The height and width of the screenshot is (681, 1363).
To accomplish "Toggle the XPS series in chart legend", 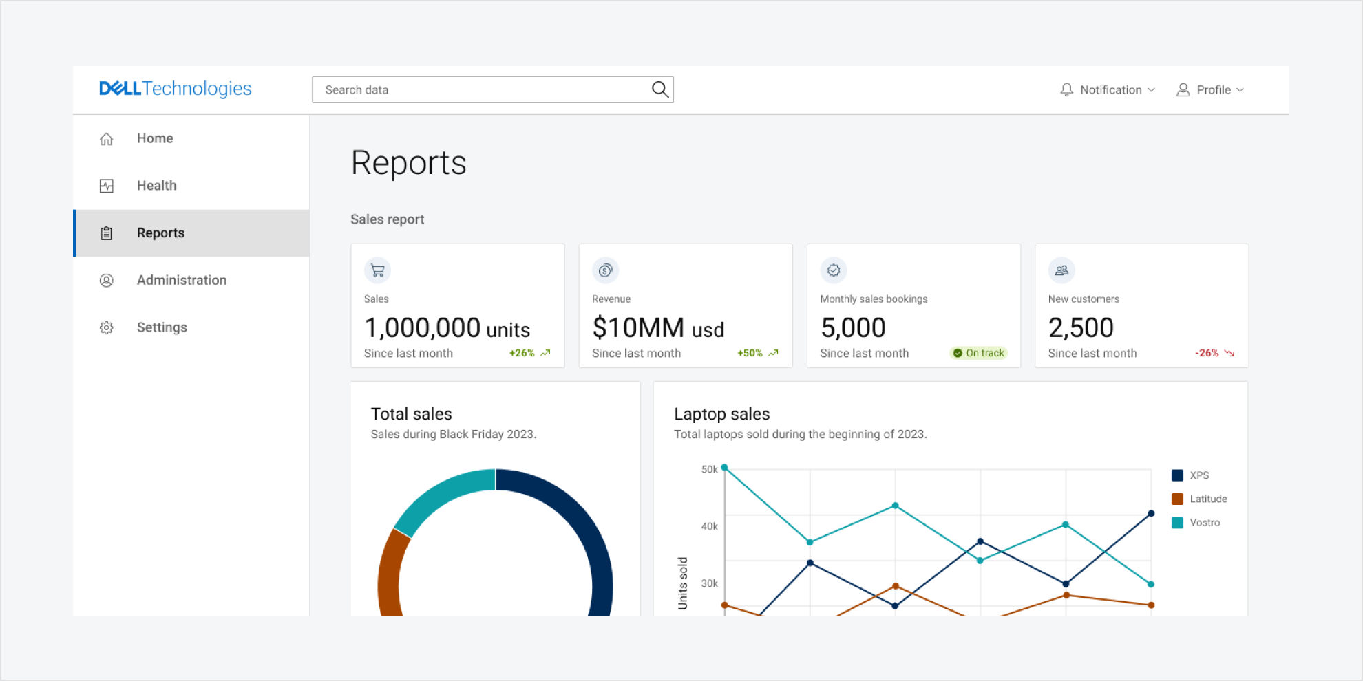I will click(1190, 475).
